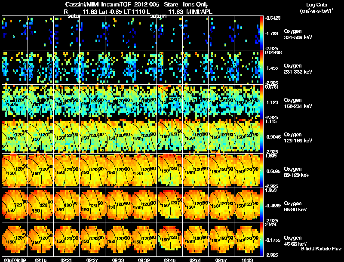The height and width of the screenshot is (262, 344).
Task: Click the 'Oxygen 89-129 keV' row label
Action: click(x=297, y=172)
